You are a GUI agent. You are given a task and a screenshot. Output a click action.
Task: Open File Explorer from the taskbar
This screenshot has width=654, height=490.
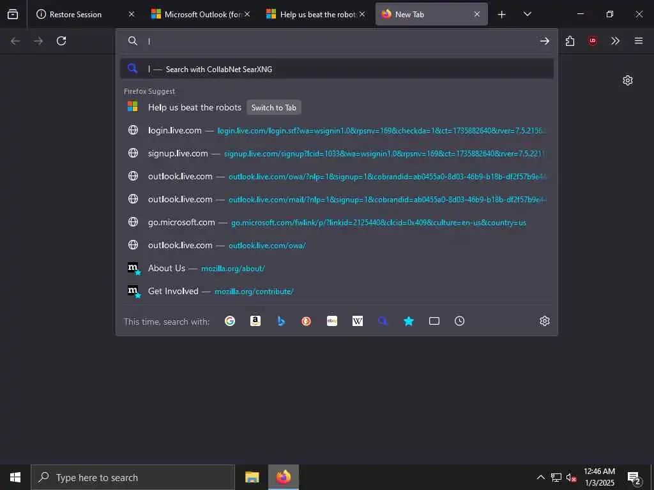click(252, 477)
